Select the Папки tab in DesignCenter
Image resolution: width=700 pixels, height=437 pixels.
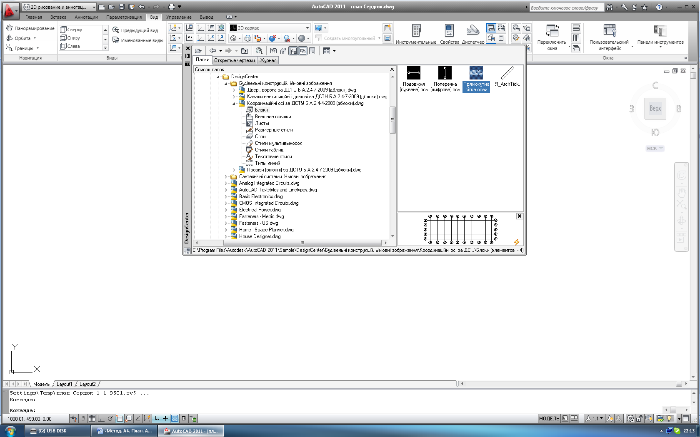203,60
